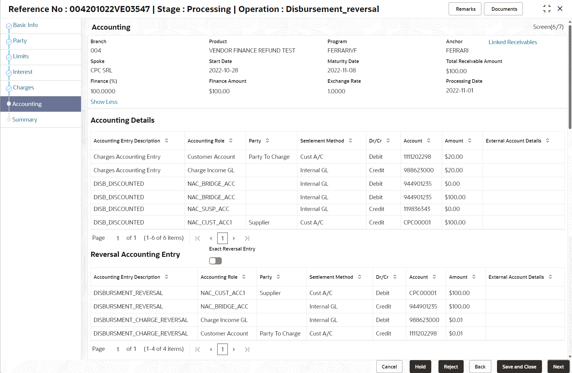Put the transaction on Hold

[x=420, y=366]
